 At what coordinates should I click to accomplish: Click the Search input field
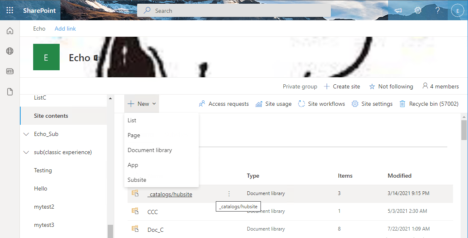click(x=234, y=11)
